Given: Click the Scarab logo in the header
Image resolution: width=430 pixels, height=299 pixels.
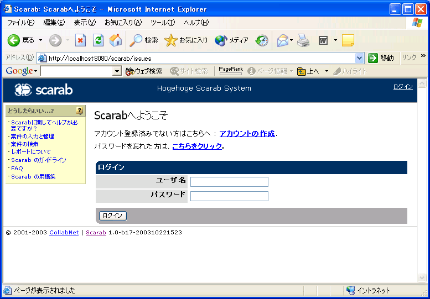Looking at the screenshot, I should tap(44, 90).
